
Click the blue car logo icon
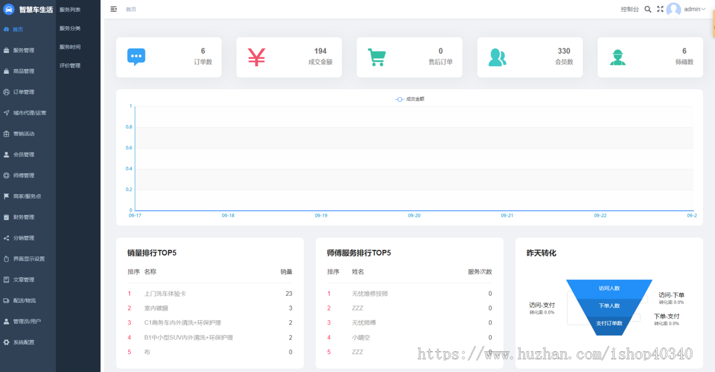9,10
